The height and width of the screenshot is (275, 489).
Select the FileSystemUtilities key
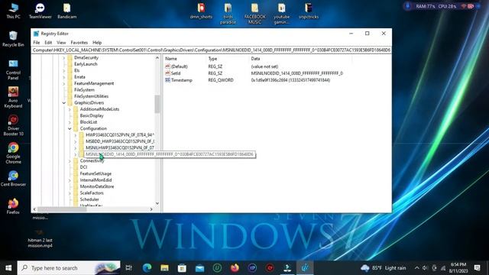click(92, 96)
